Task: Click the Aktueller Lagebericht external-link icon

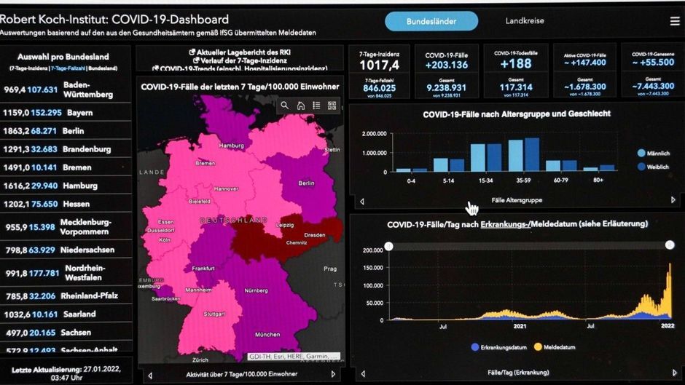Action: [192, 52]
